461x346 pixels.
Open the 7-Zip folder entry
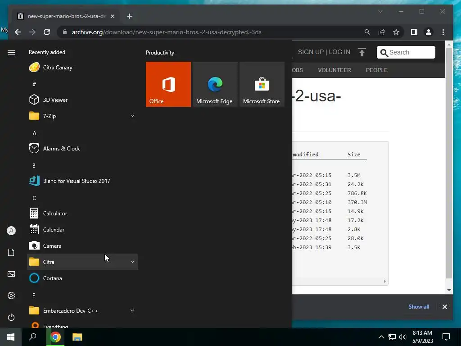pyautogui.click(x=82, y=116)
